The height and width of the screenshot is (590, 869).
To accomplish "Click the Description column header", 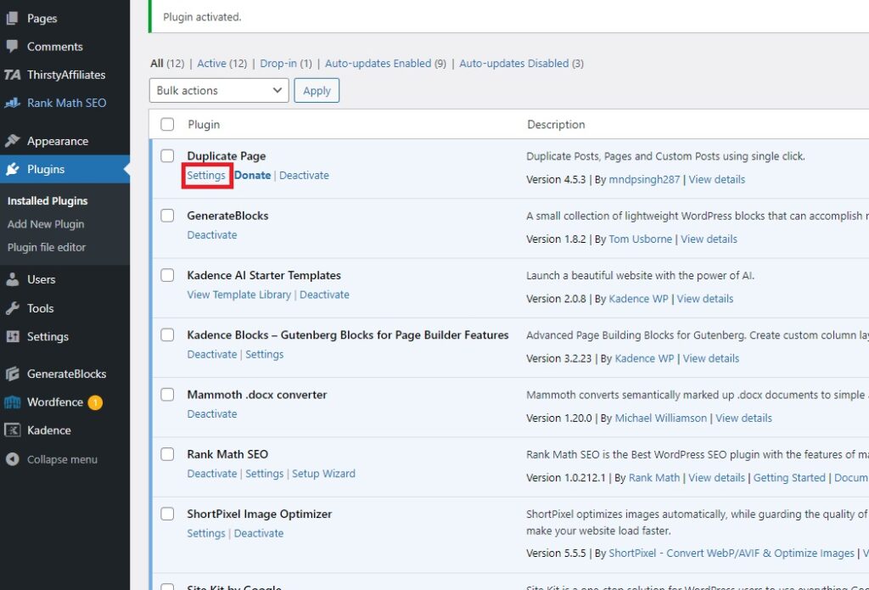I will pyautogui.click(x=556, y=124).
